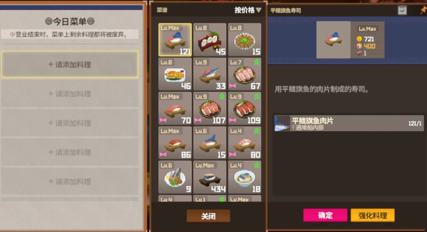Screen dimensions: 427x232
Task: Open the 按价格 sort dropdown
Action: 248,10
